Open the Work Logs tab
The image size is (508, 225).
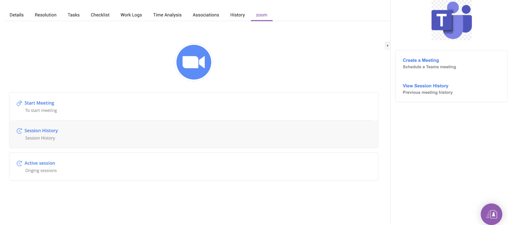pos(131,15)
